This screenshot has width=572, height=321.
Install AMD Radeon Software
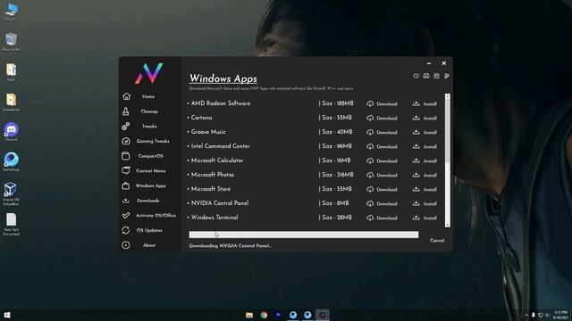(425, 103)
